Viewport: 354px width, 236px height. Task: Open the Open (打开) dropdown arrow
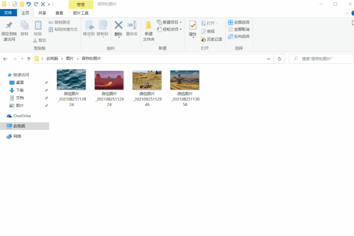(217, 23)
